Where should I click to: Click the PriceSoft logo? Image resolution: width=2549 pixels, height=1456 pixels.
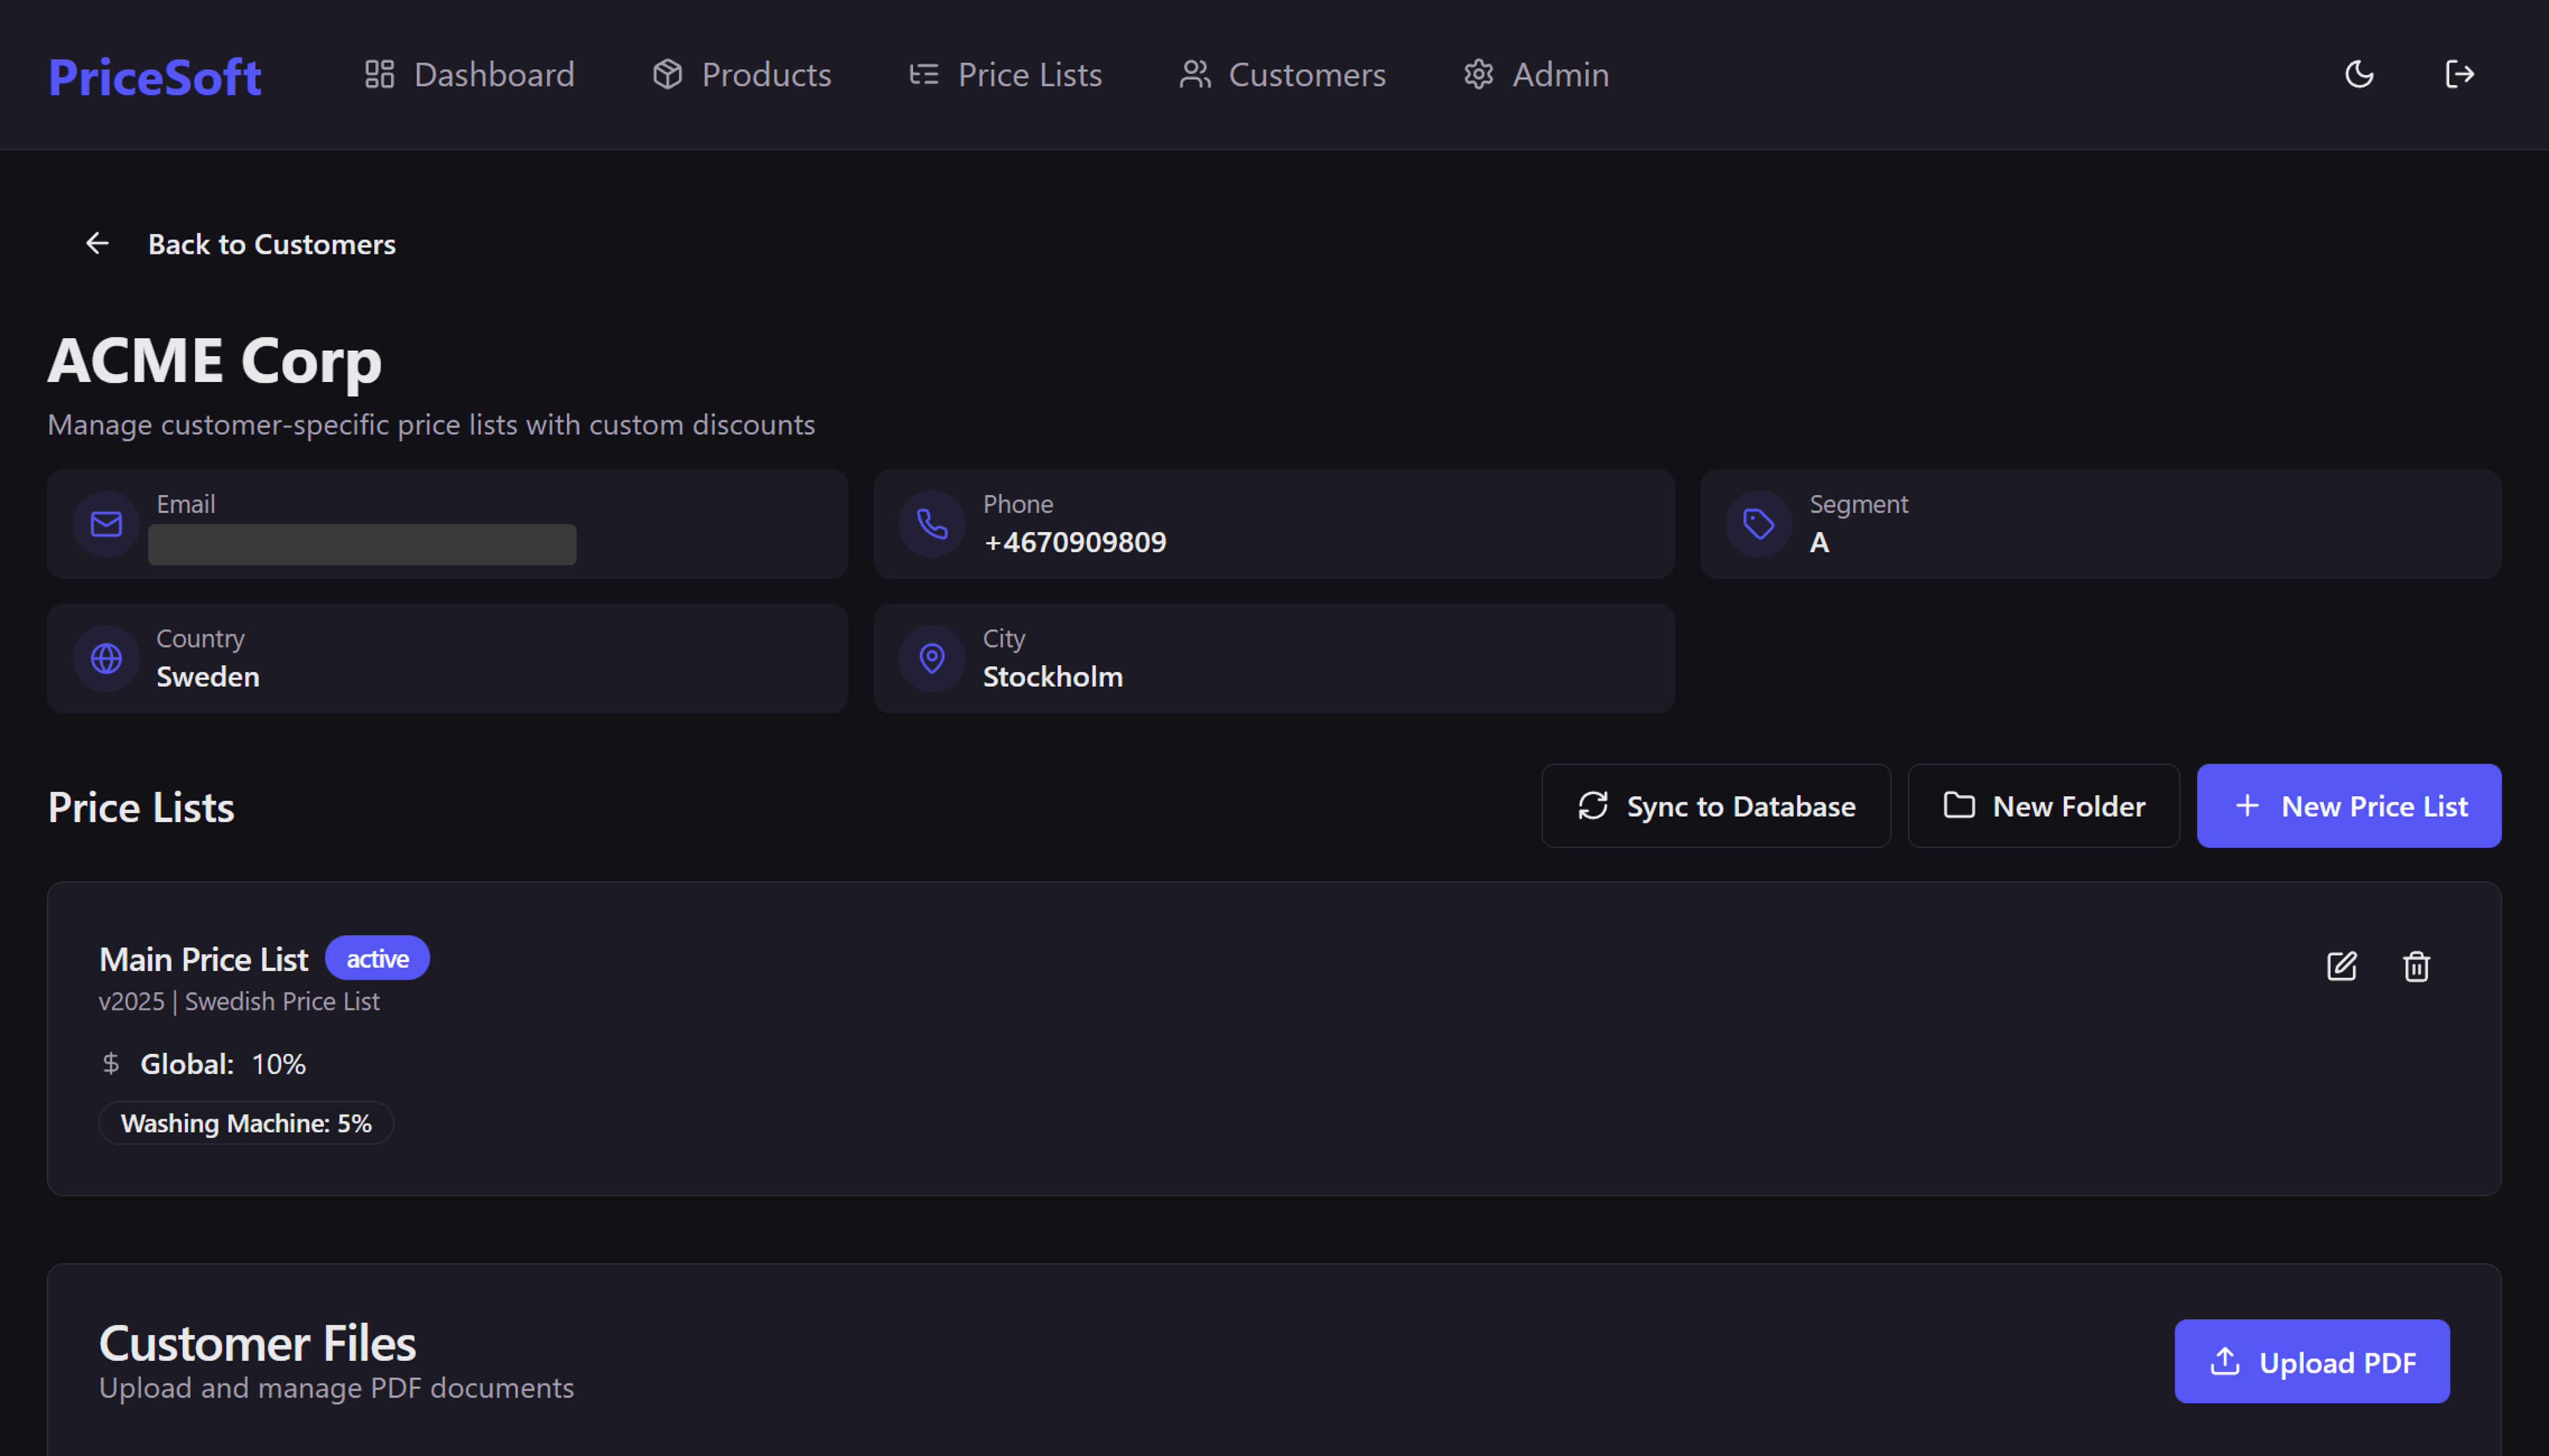click(x=155, y=77)
